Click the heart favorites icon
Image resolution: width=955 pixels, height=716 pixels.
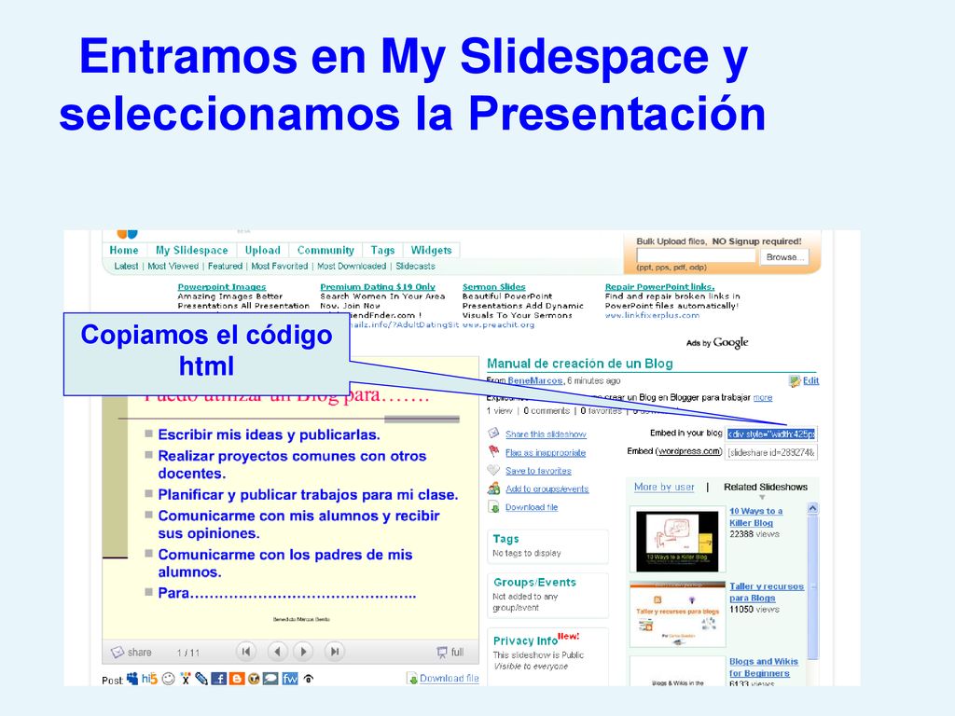coord(493,470)
